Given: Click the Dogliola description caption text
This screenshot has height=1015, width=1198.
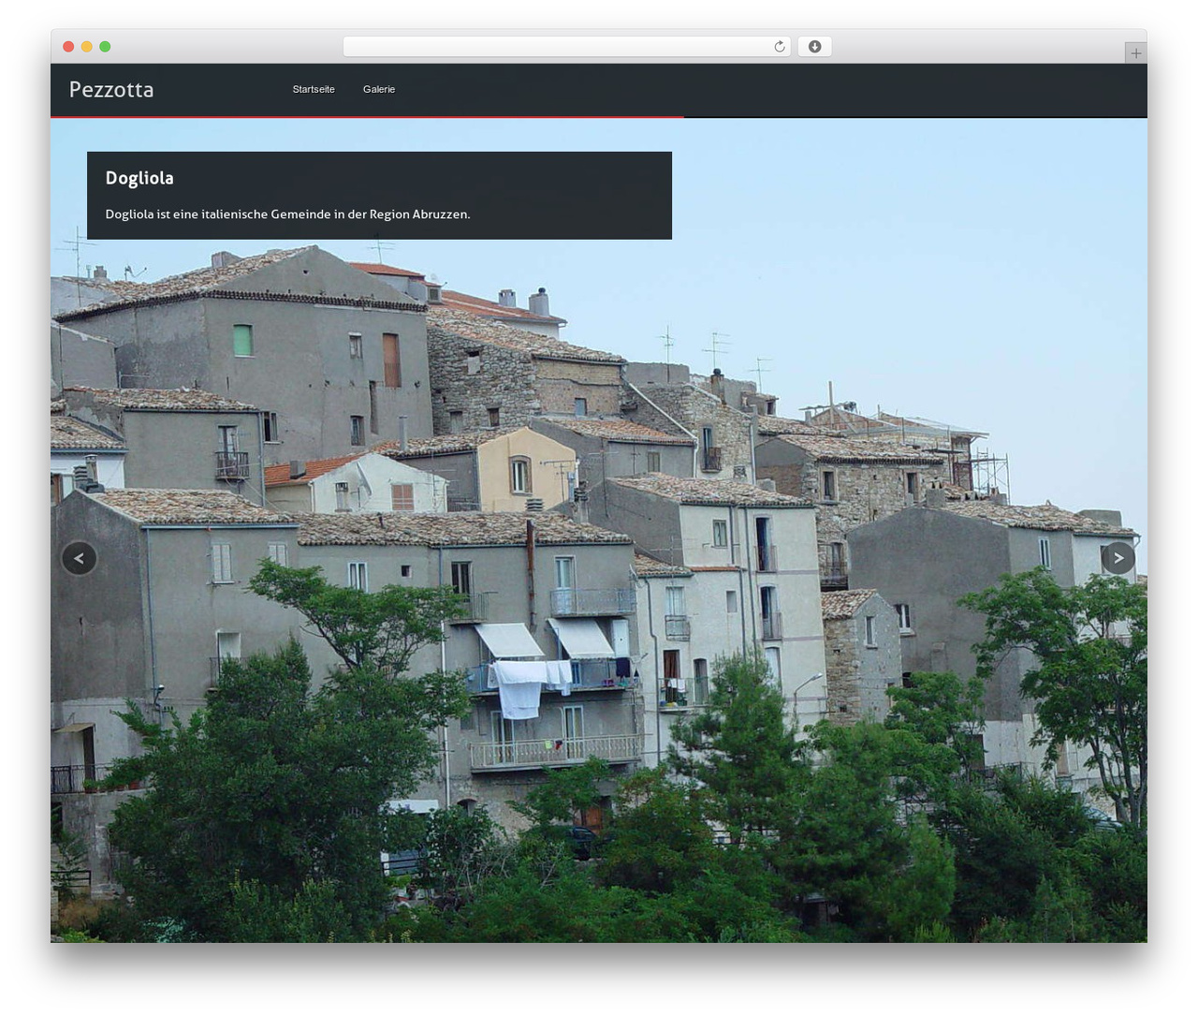Looking at the screenshot, I should pyautogui.click(x=288, y=214).
